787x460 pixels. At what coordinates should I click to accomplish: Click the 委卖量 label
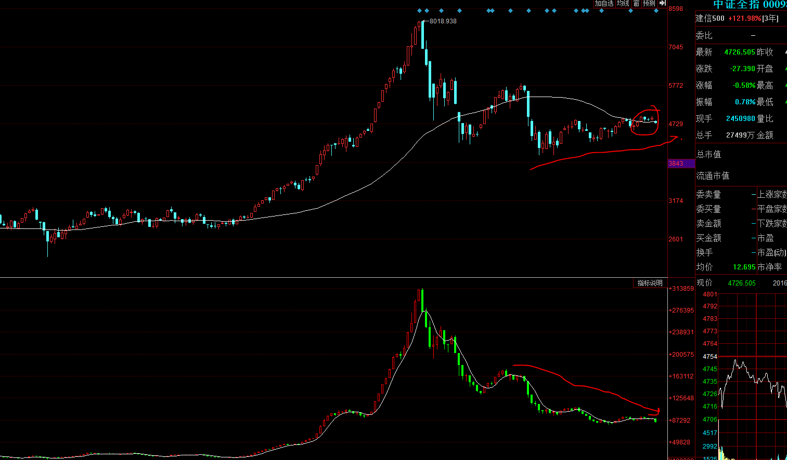click(x=708, y=194)
